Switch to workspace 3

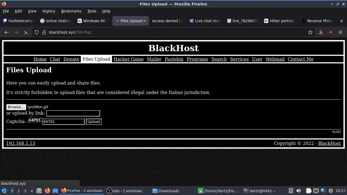pyautogui.click(x=25, y=191)
